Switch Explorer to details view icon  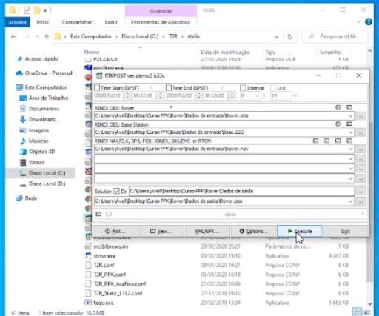click(x=357, y=312)
